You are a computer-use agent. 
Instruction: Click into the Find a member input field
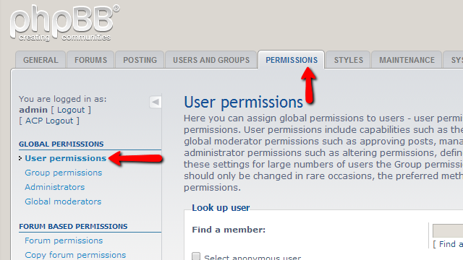[448, 230]
